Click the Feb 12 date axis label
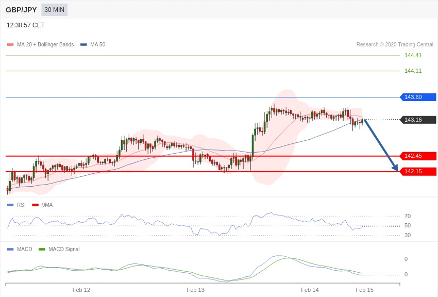 [81, 290]
